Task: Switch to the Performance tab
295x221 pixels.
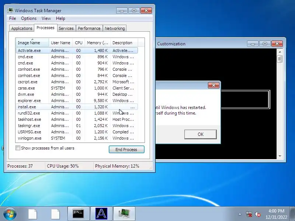Action: (x=89, y=28)
